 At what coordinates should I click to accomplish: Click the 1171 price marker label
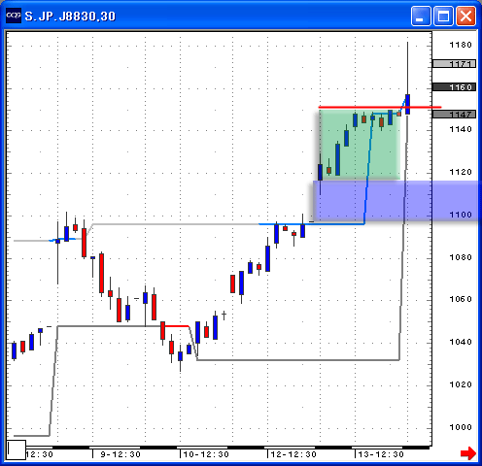coord(454,64)
